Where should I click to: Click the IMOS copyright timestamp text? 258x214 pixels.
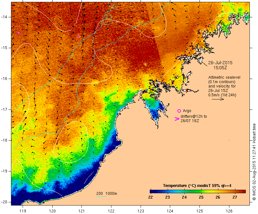pyautogui.click(x=254, y=162)
